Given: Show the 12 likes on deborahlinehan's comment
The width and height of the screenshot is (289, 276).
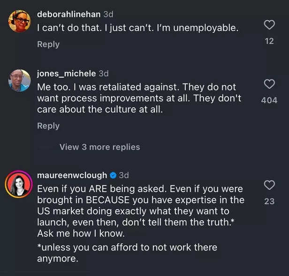Looking at the screenshot, I should [x=269, y=41].
